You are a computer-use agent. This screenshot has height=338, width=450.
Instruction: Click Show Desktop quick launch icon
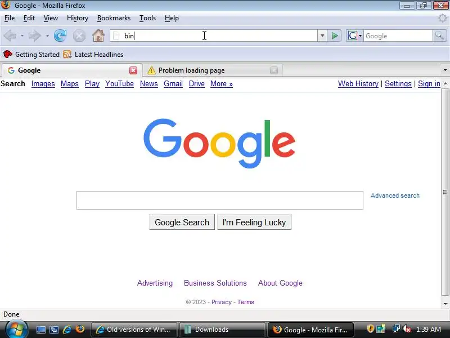40,330
